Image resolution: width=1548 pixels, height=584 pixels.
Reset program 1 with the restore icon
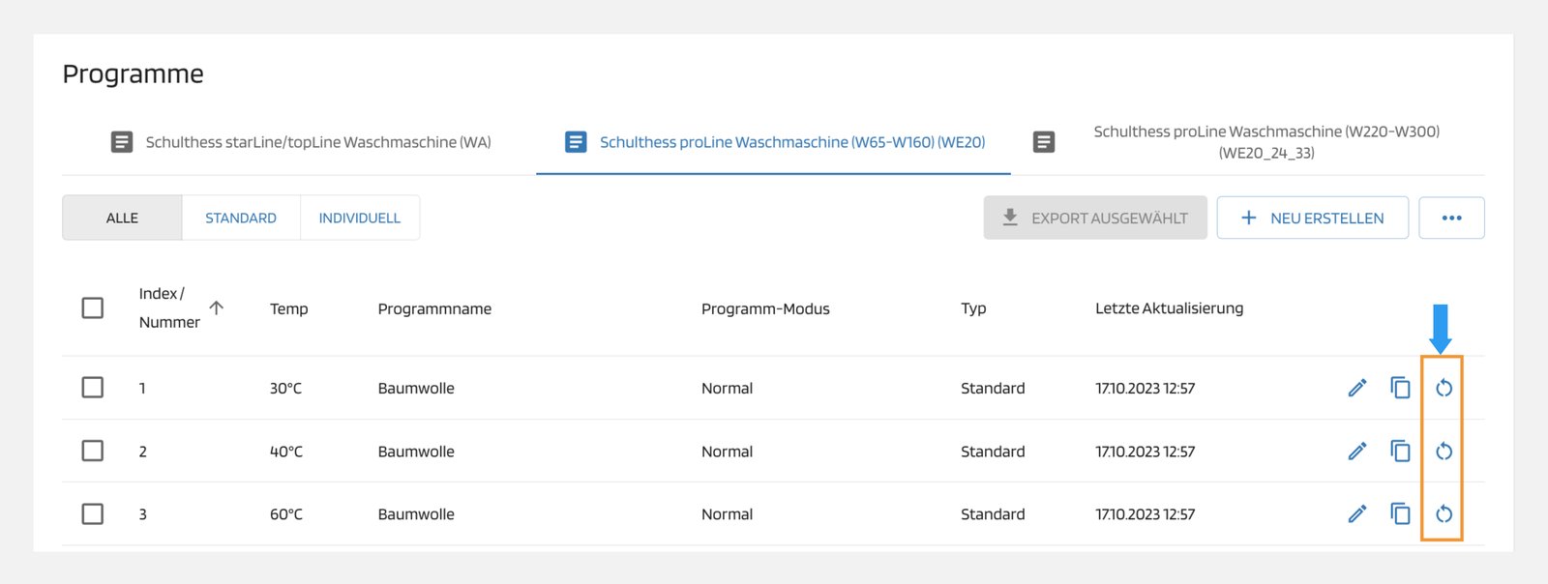point(1444,388)
